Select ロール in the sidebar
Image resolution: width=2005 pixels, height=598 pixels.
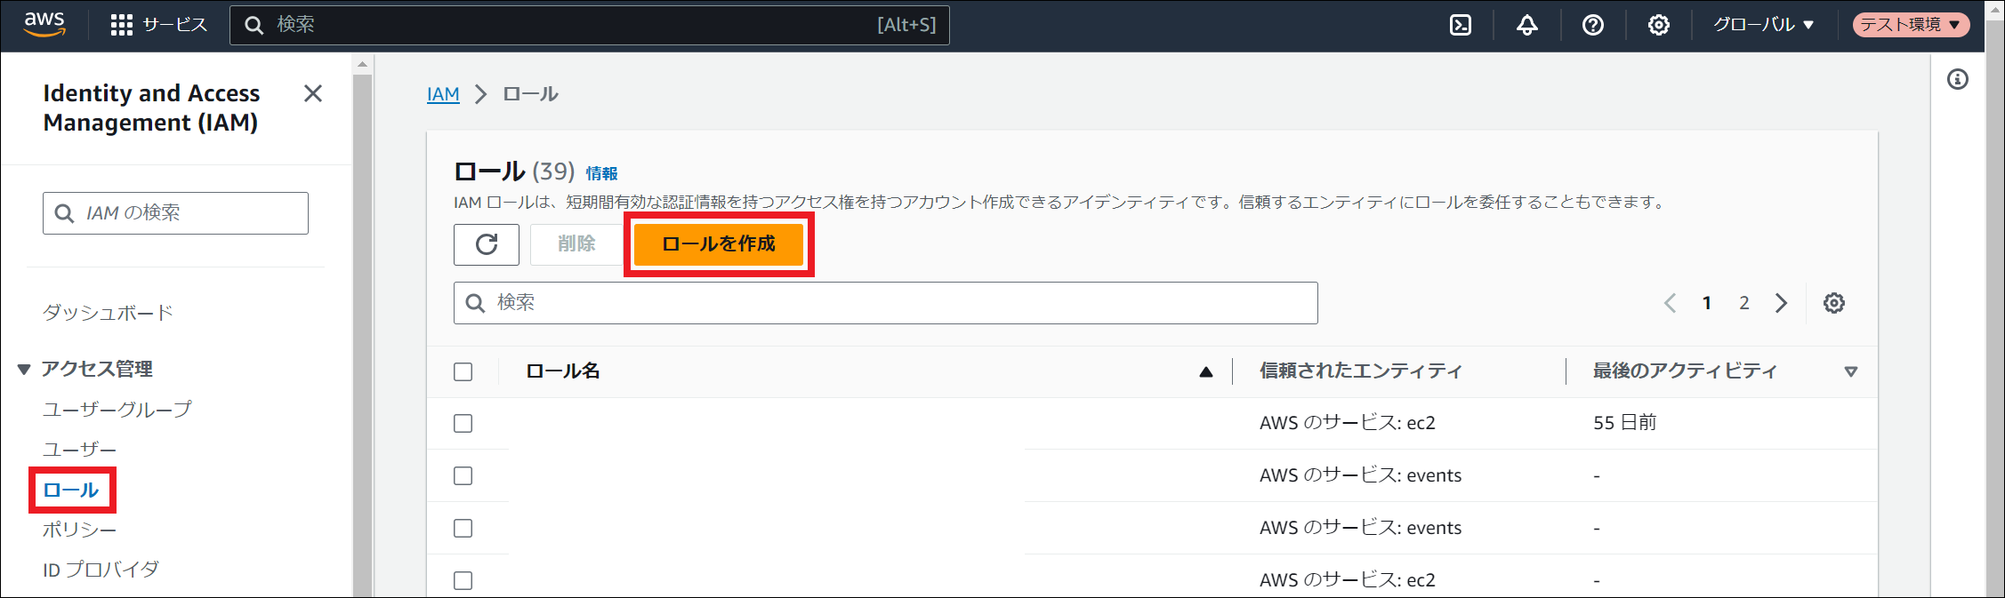point(71,490)
